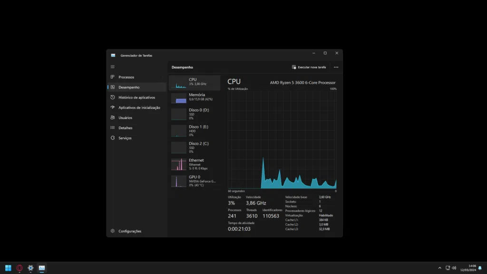The height and width of the screenshot is (274, 487).
Task: Click the Histórico de aplicativos icon
Action: click(x=113, y=98)
